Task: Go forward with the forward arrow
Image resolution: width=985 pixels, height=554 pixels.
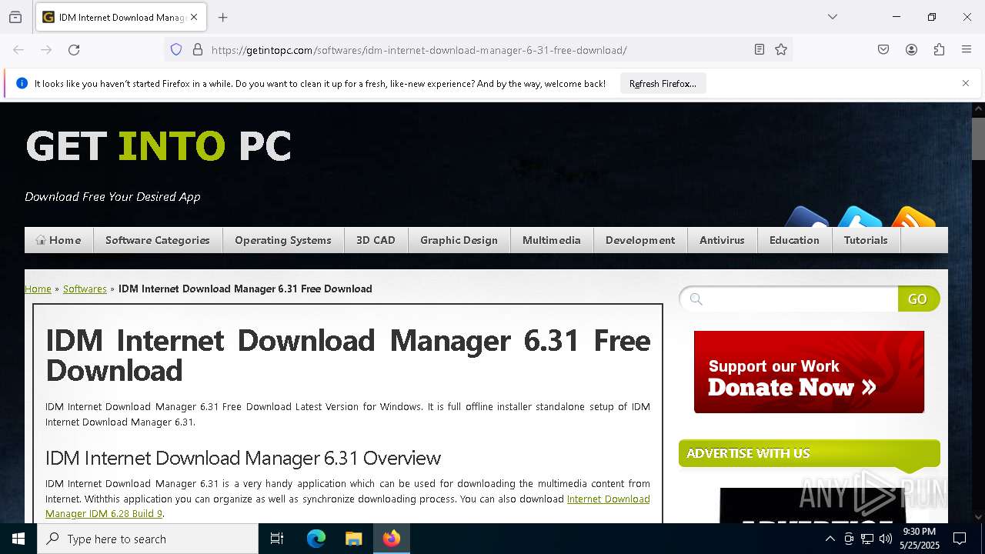Action: tap(46, 50)
